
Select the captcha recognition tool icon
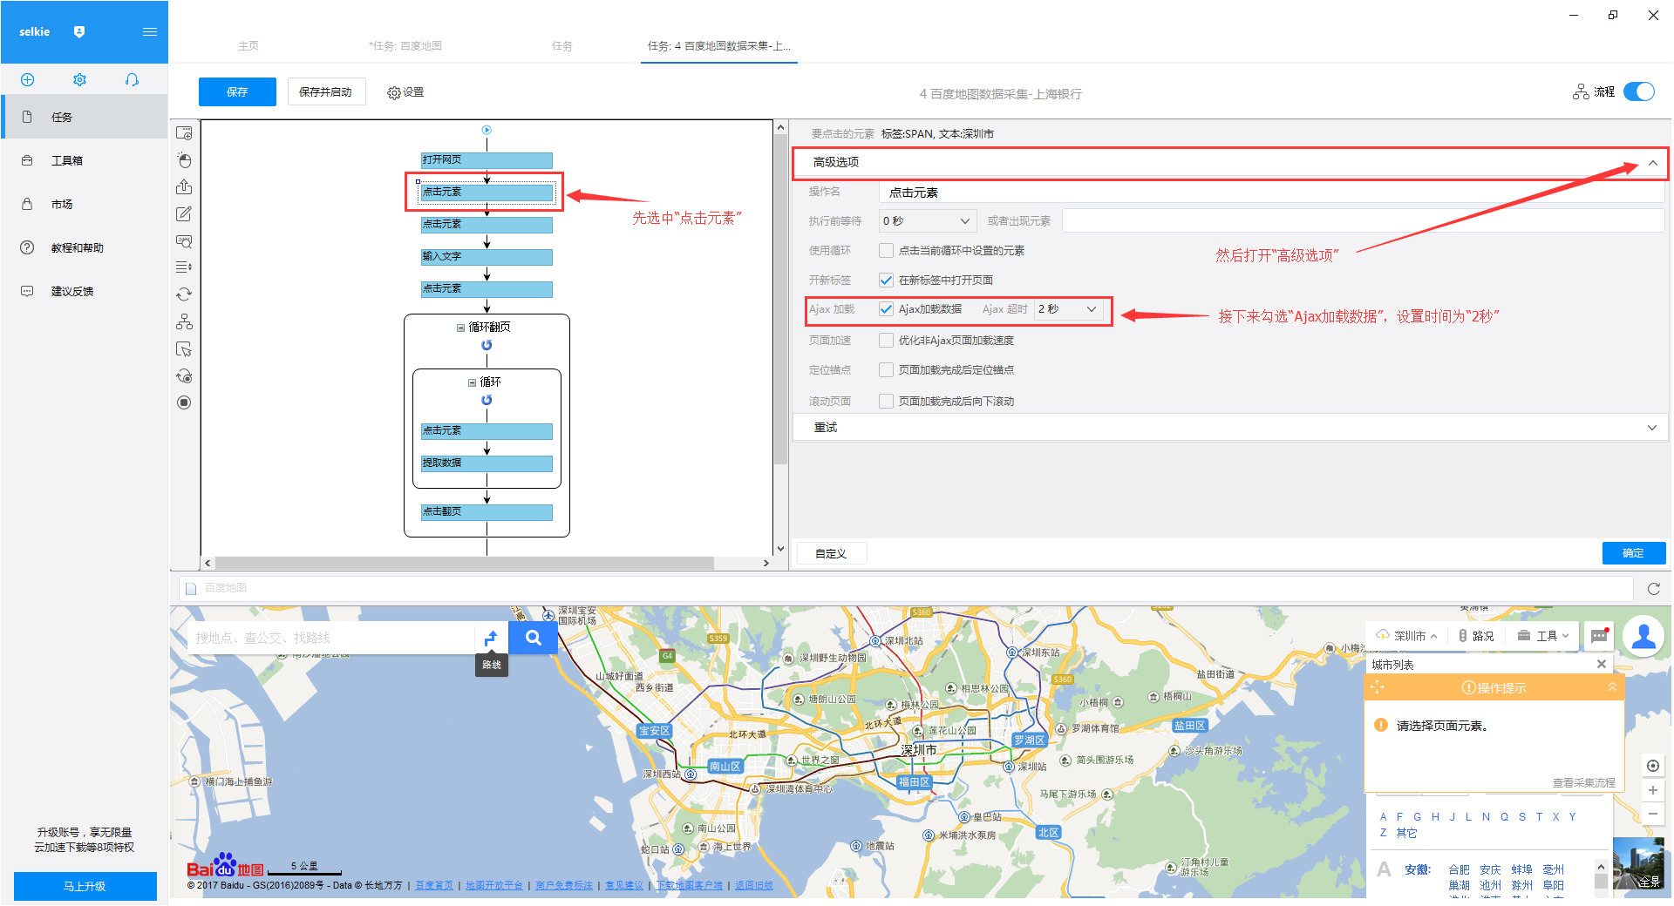click(x=184, y=241)
